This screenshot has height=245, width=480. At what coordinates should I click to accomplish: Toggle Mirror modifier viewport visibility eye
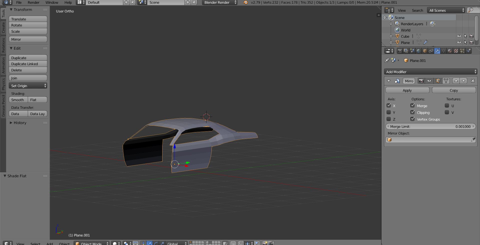click(429, 81)
